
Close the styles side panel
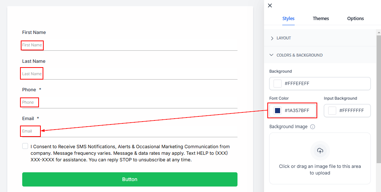click(270, 5)
